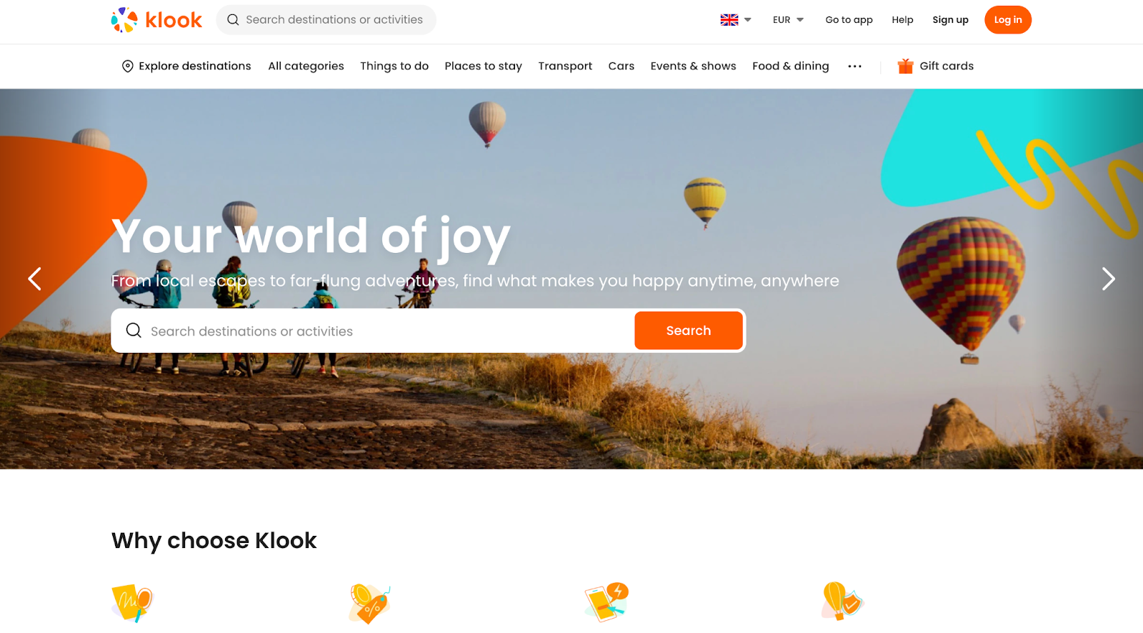The width and height of the screenshot is (1143, 633).
Task: Open the language flag dropdown
Action: coord(736,20)
